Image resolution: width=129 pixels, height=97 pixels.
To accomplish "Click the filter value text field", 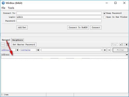I will (x=71, y=50).
